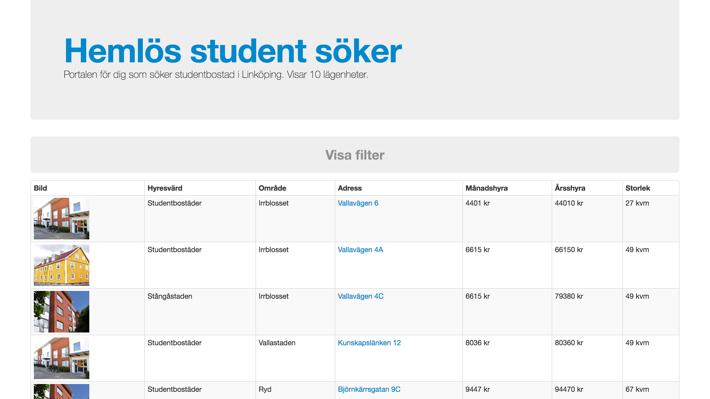710x399 pixels.
Task: Select the Stångåstaden landlord cell
Action: (x=170, y=296)
